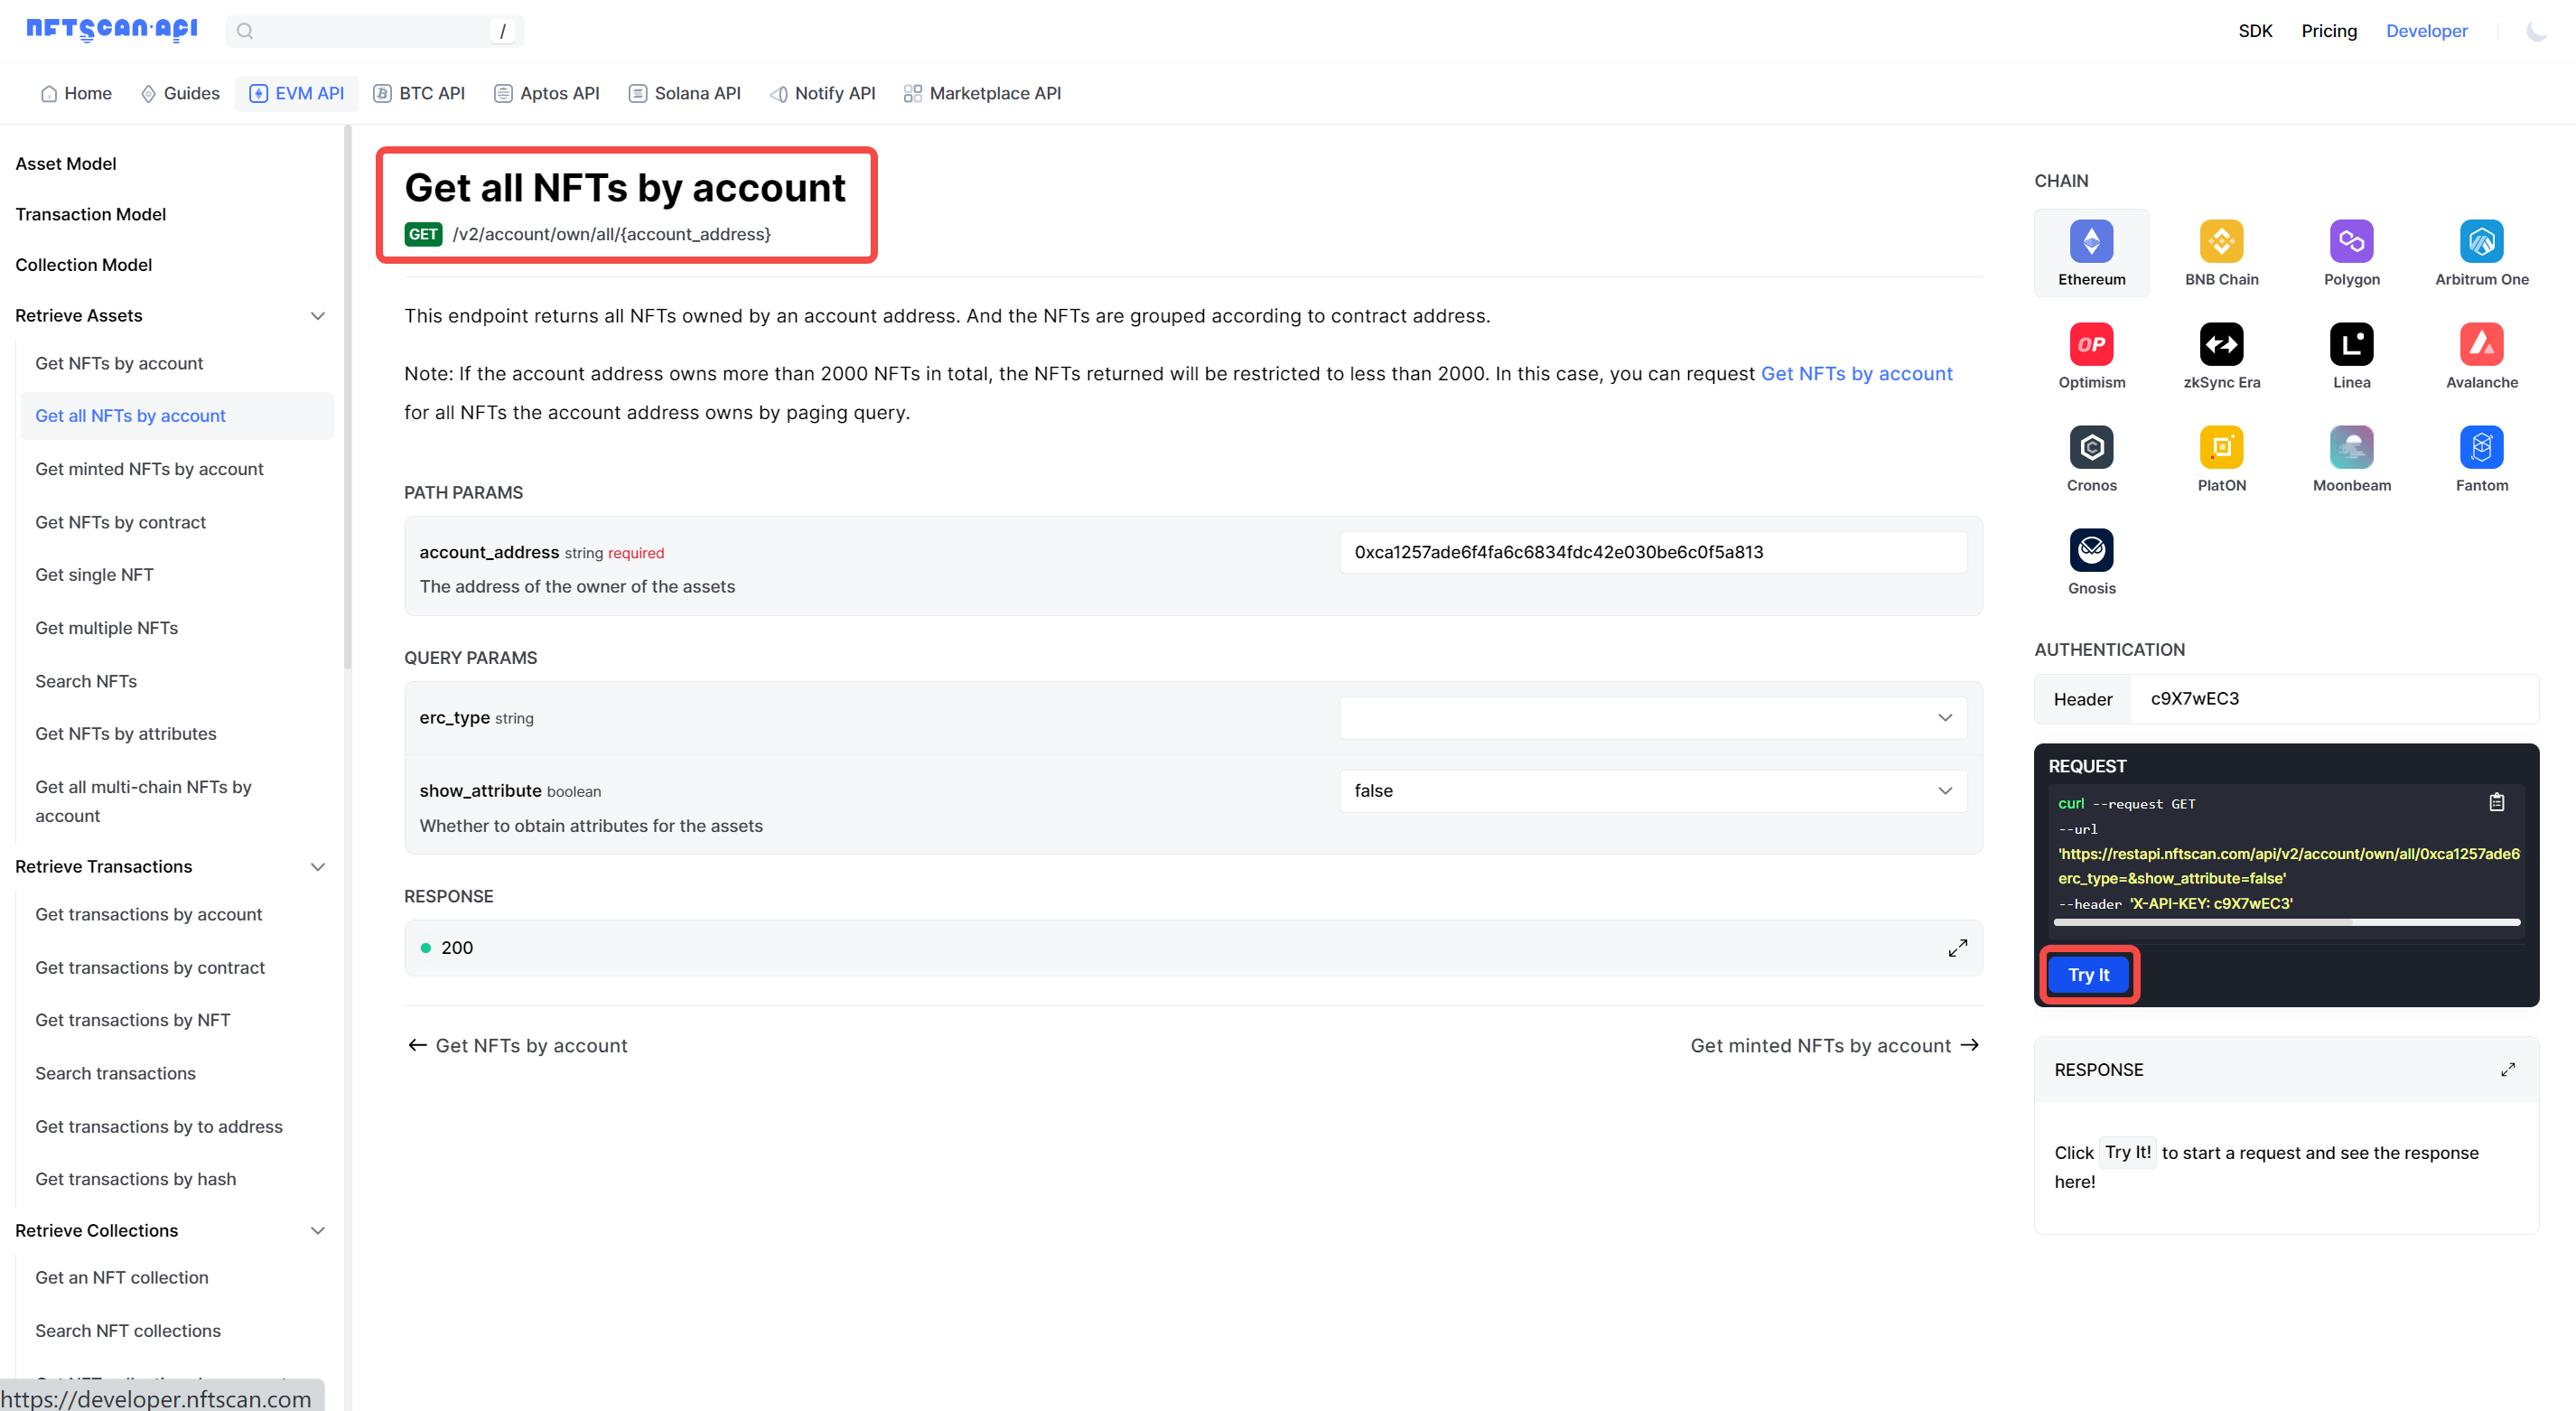Select the Moonbeam chain icon
Screen dimensions: 2576x1411
click(x=2350, y=446)
